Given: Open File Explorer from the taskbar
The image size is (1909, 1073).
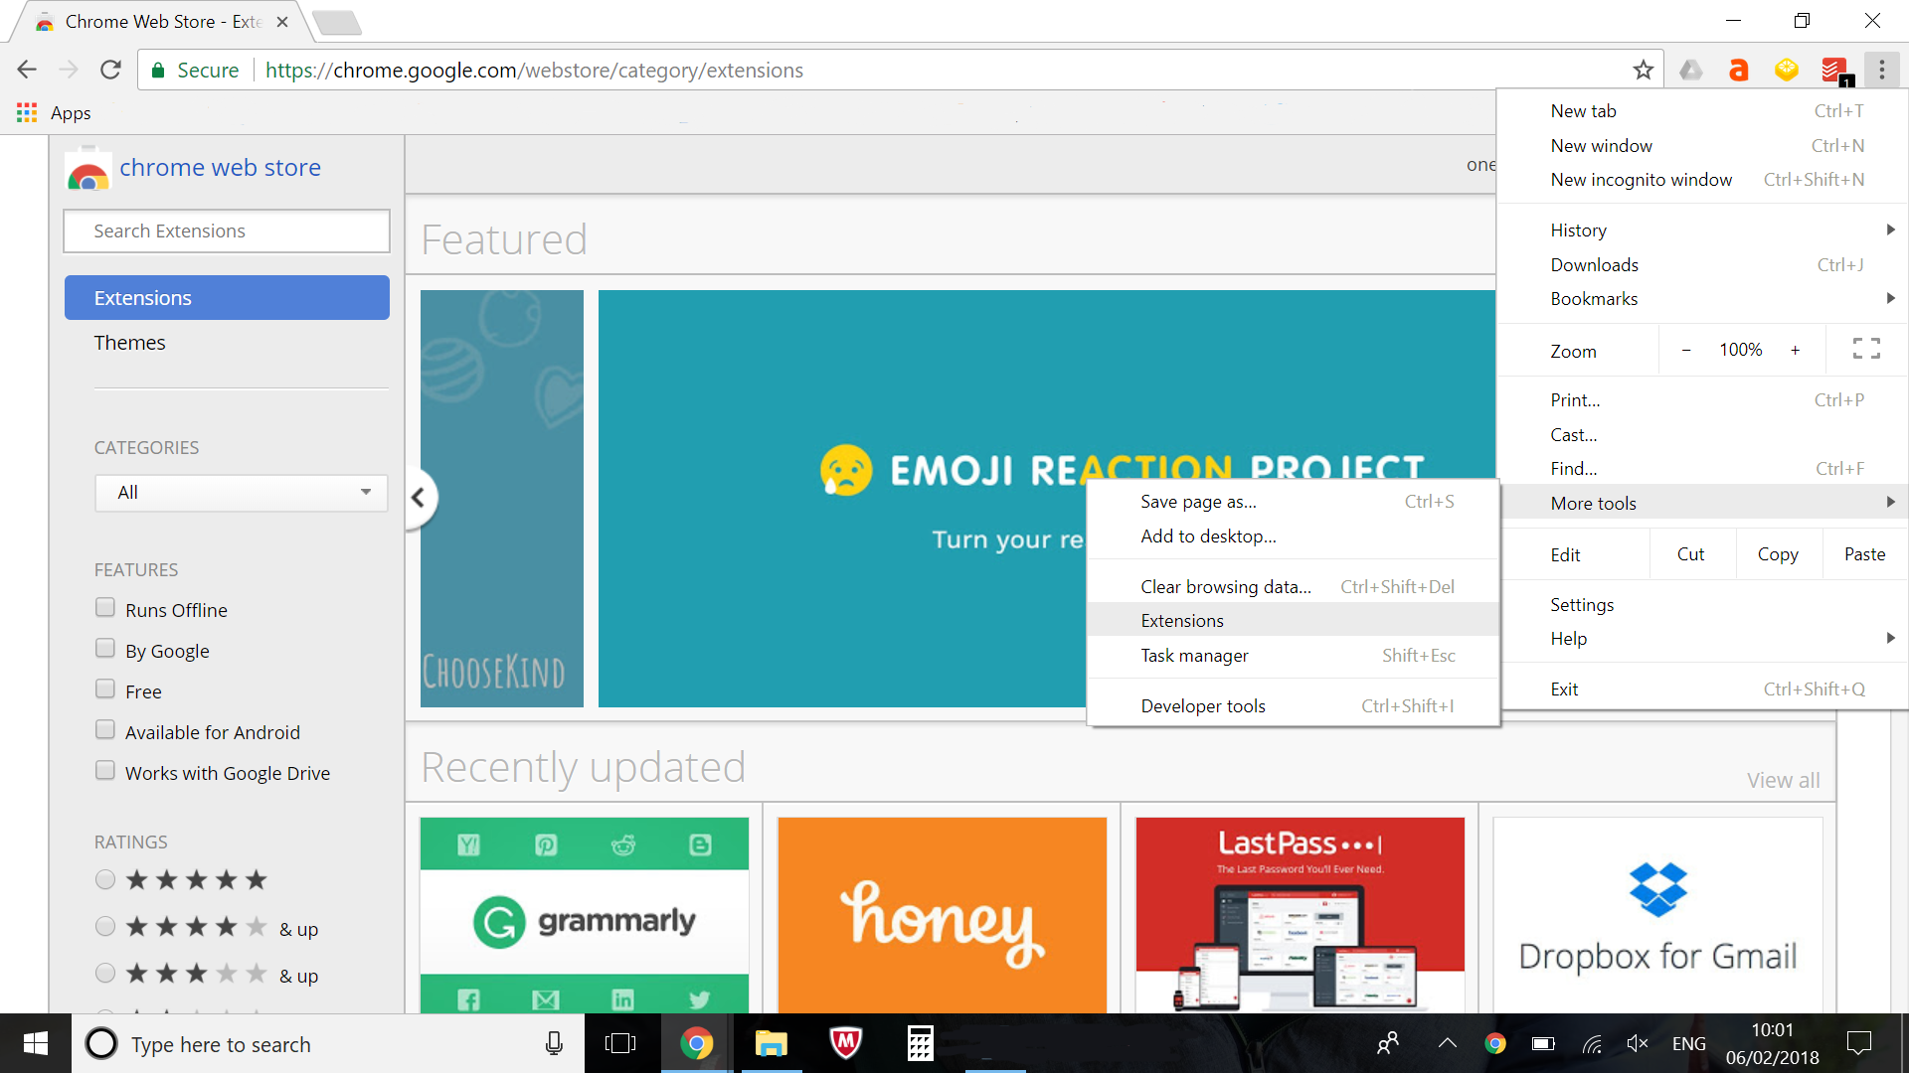Looking at the screenshot, I should coord(771,1043).
